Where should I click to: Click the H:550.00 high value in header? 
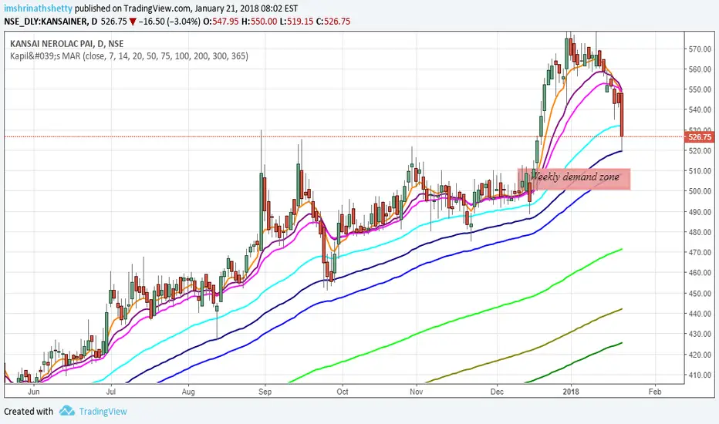pos(259,21)
